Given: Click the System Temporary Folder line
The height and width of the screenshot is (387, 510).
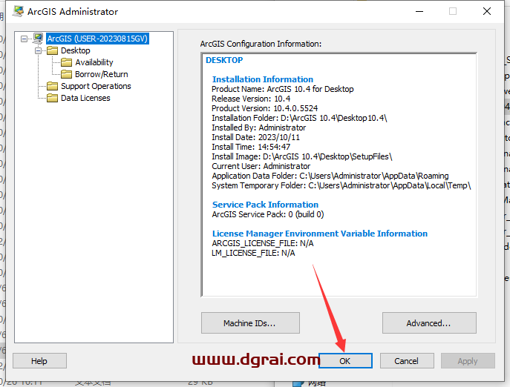Looking at the screenshot, I should (341, 185).
